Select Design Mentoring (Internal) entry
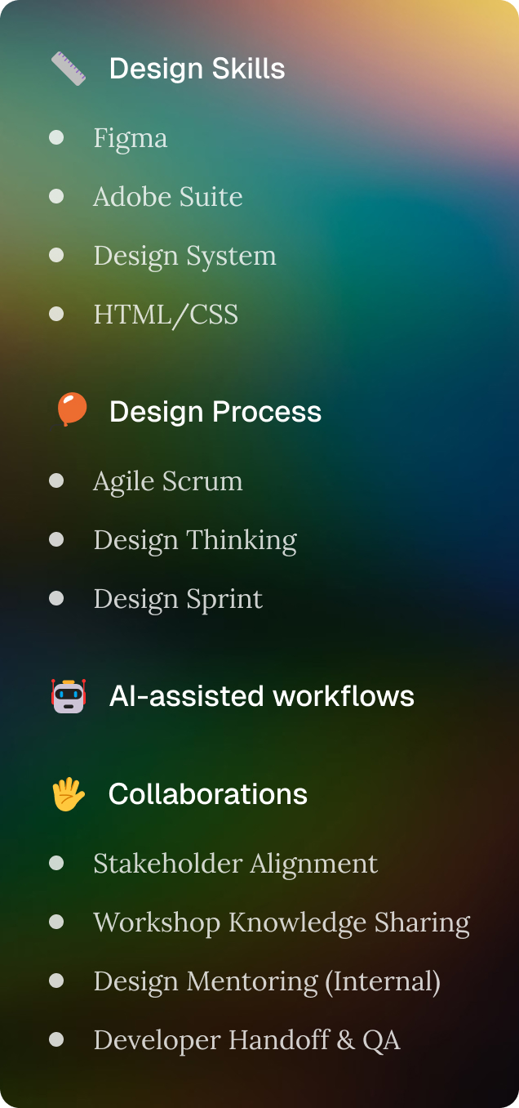 tap(267, 981)
